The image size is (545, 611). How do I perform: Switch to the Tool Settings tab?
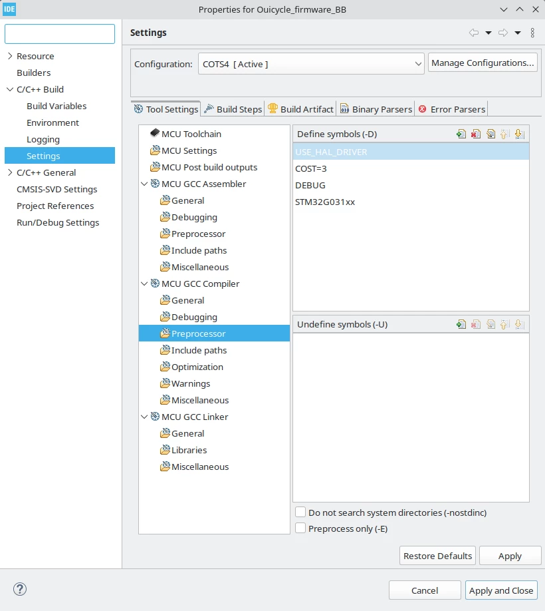(166, 109)
